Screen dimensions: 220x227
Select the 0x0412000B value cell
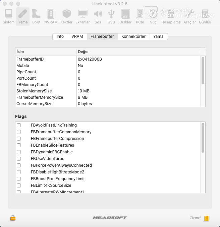pos(90,59)
